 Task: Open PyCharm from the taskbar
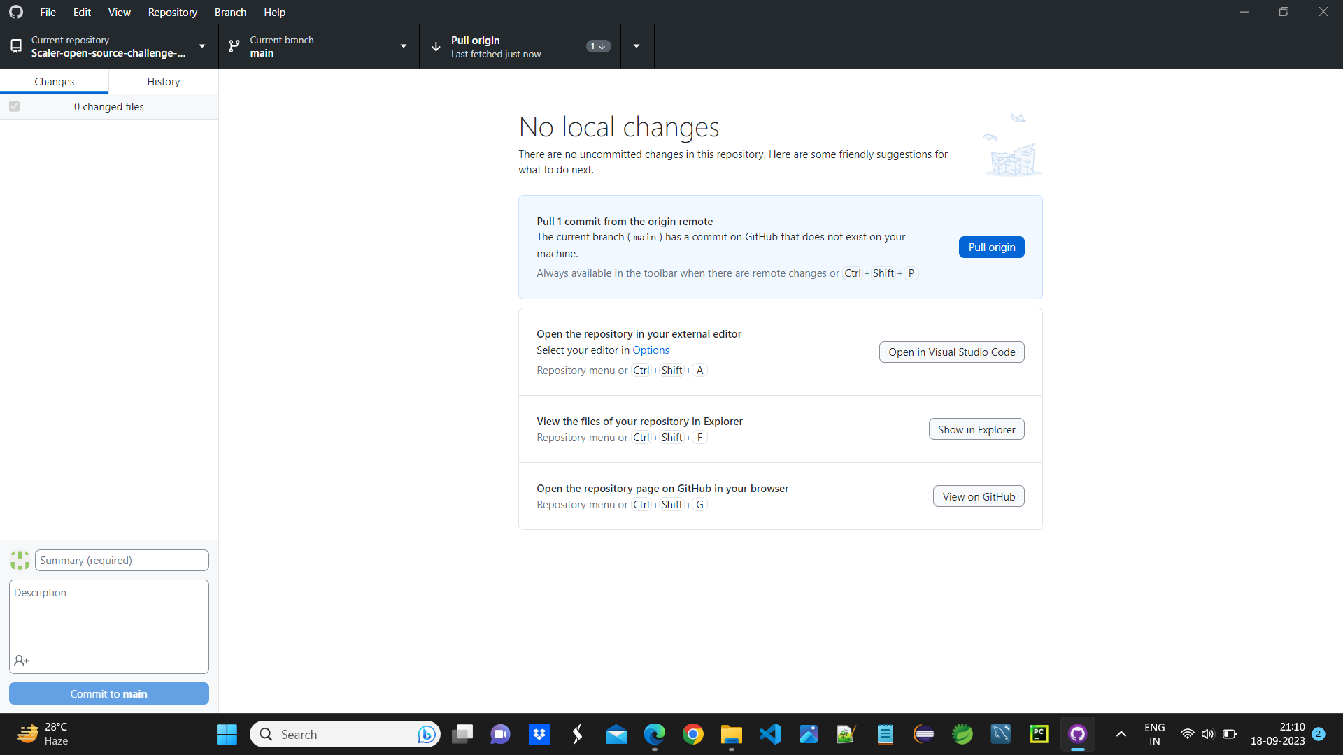[1039, 734]
